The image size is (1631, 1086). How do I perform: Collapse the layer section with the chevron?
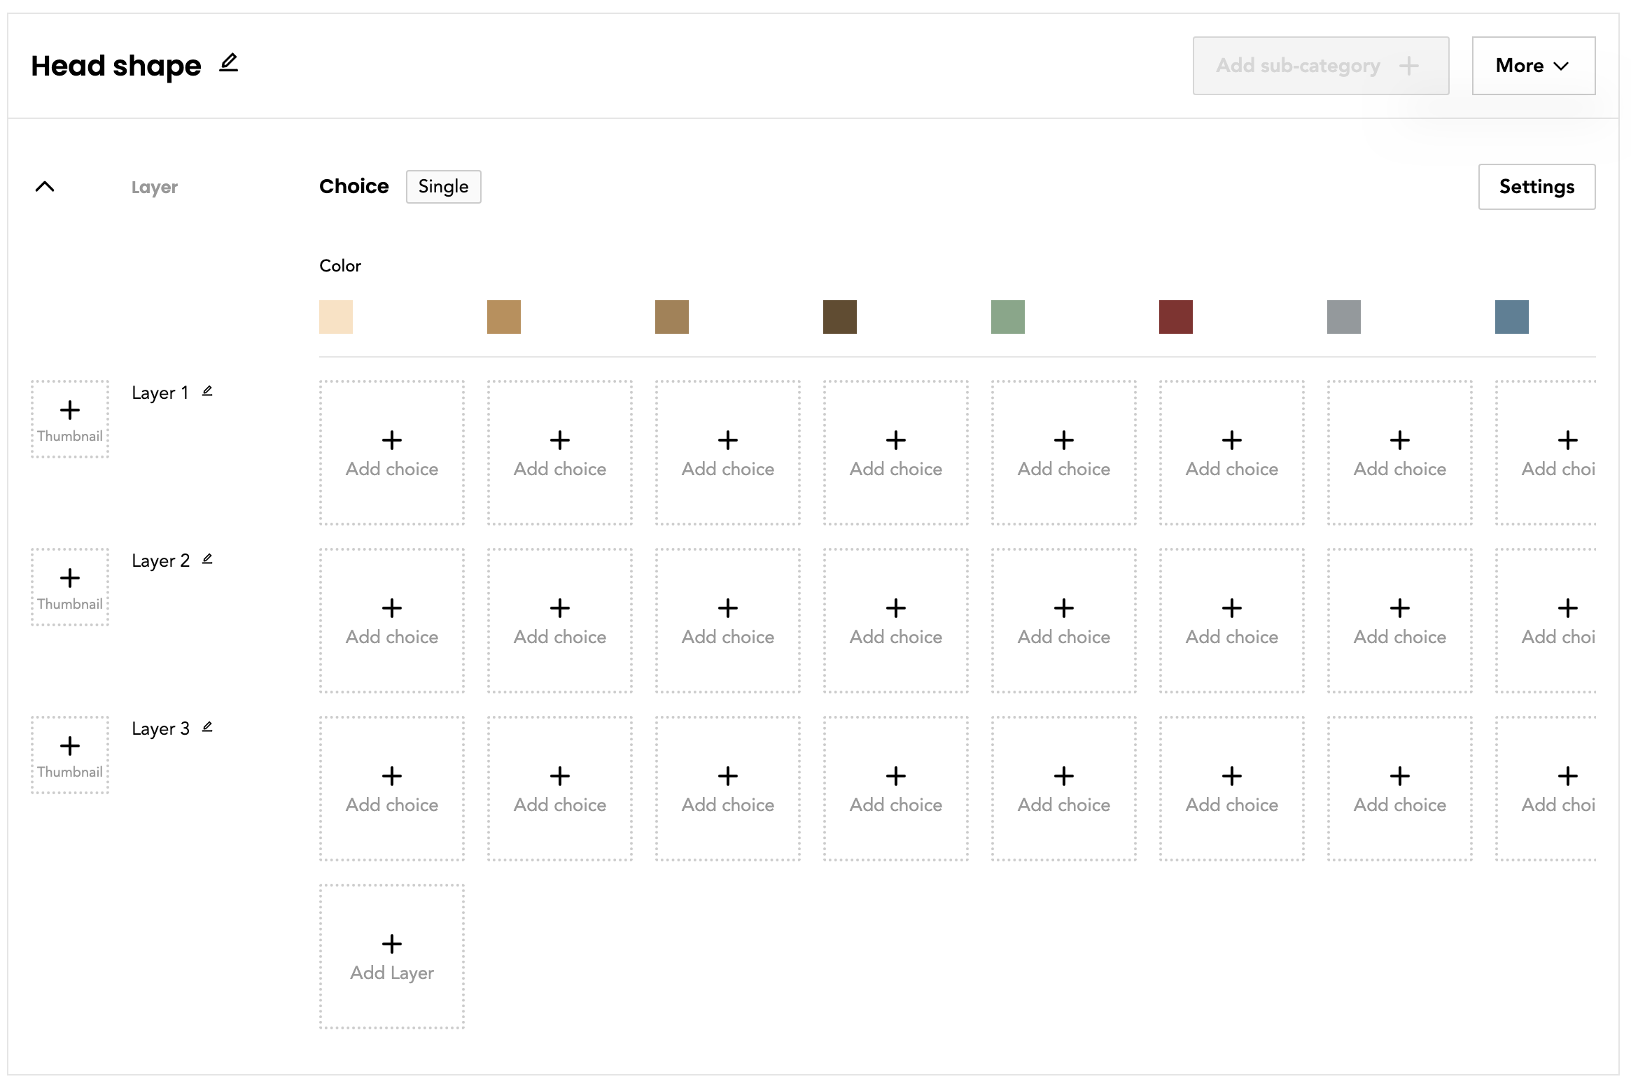(45, 186)
